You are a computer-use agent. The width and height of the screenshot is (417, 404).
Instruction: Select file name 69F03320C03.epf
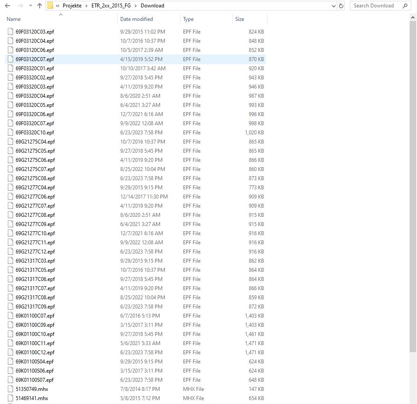pyautogui.click(x=35, y=87)
